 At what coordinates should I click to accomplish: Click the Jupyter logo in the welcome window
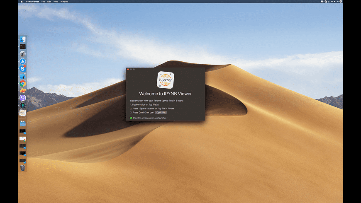pyautogui.click(x=165, y=80)
